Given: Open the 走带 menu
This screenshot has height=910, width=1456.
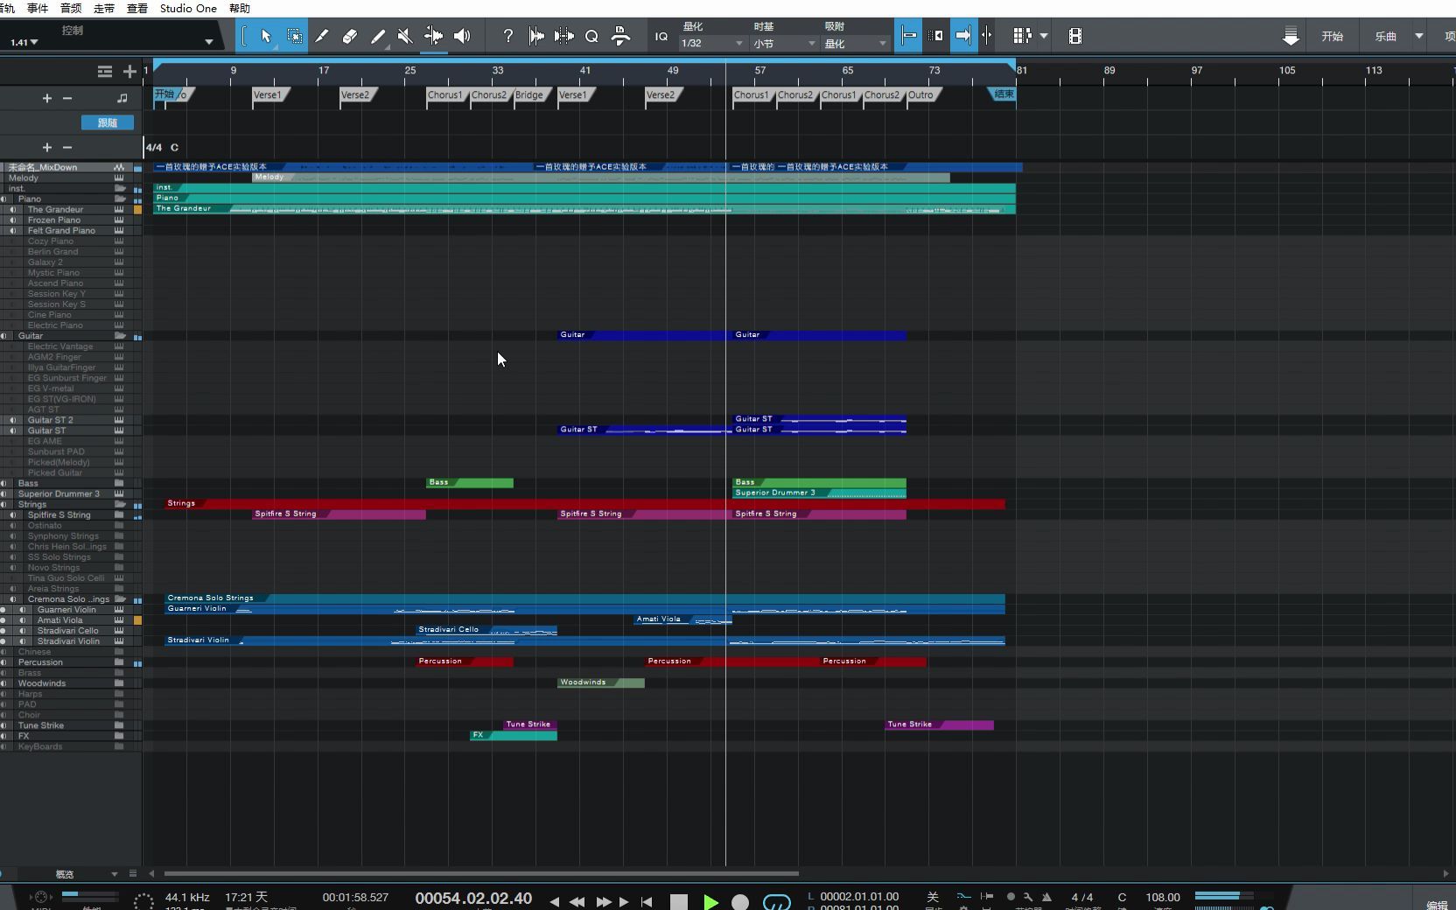Looking at the screenshot, I should click(x=104, y=8).
